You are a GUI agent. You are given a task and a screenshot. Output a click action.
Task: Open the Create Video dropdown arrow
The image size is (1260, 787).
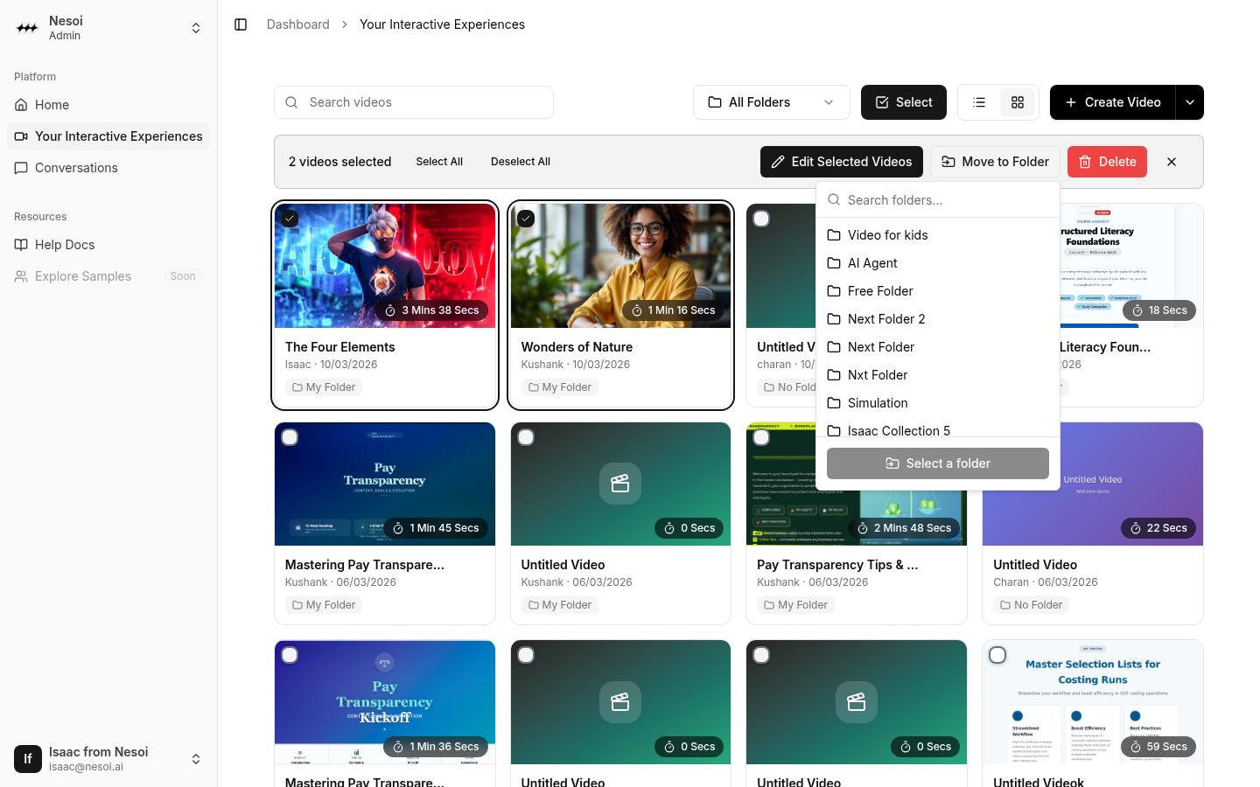coord(1189,102)
